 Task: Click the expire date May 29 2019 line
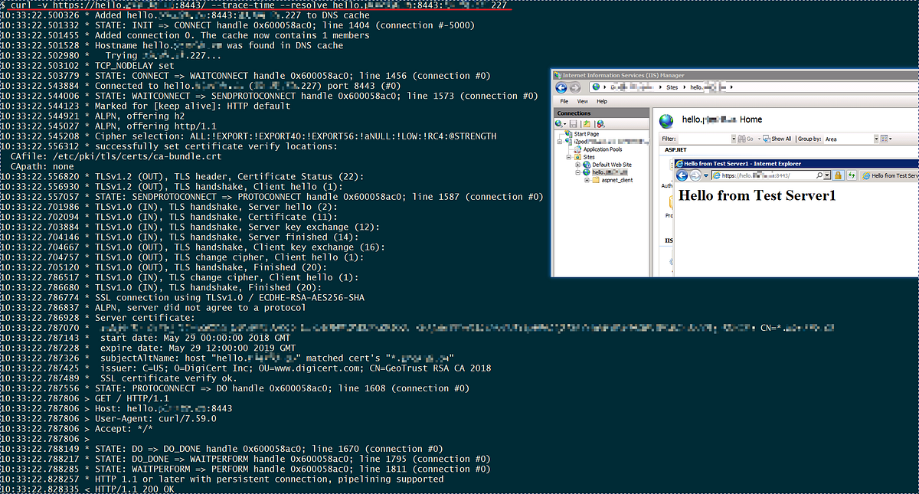(x=198, y=348)
